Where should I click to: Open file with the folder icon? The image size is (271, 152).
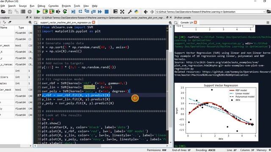tap(3, 12)
